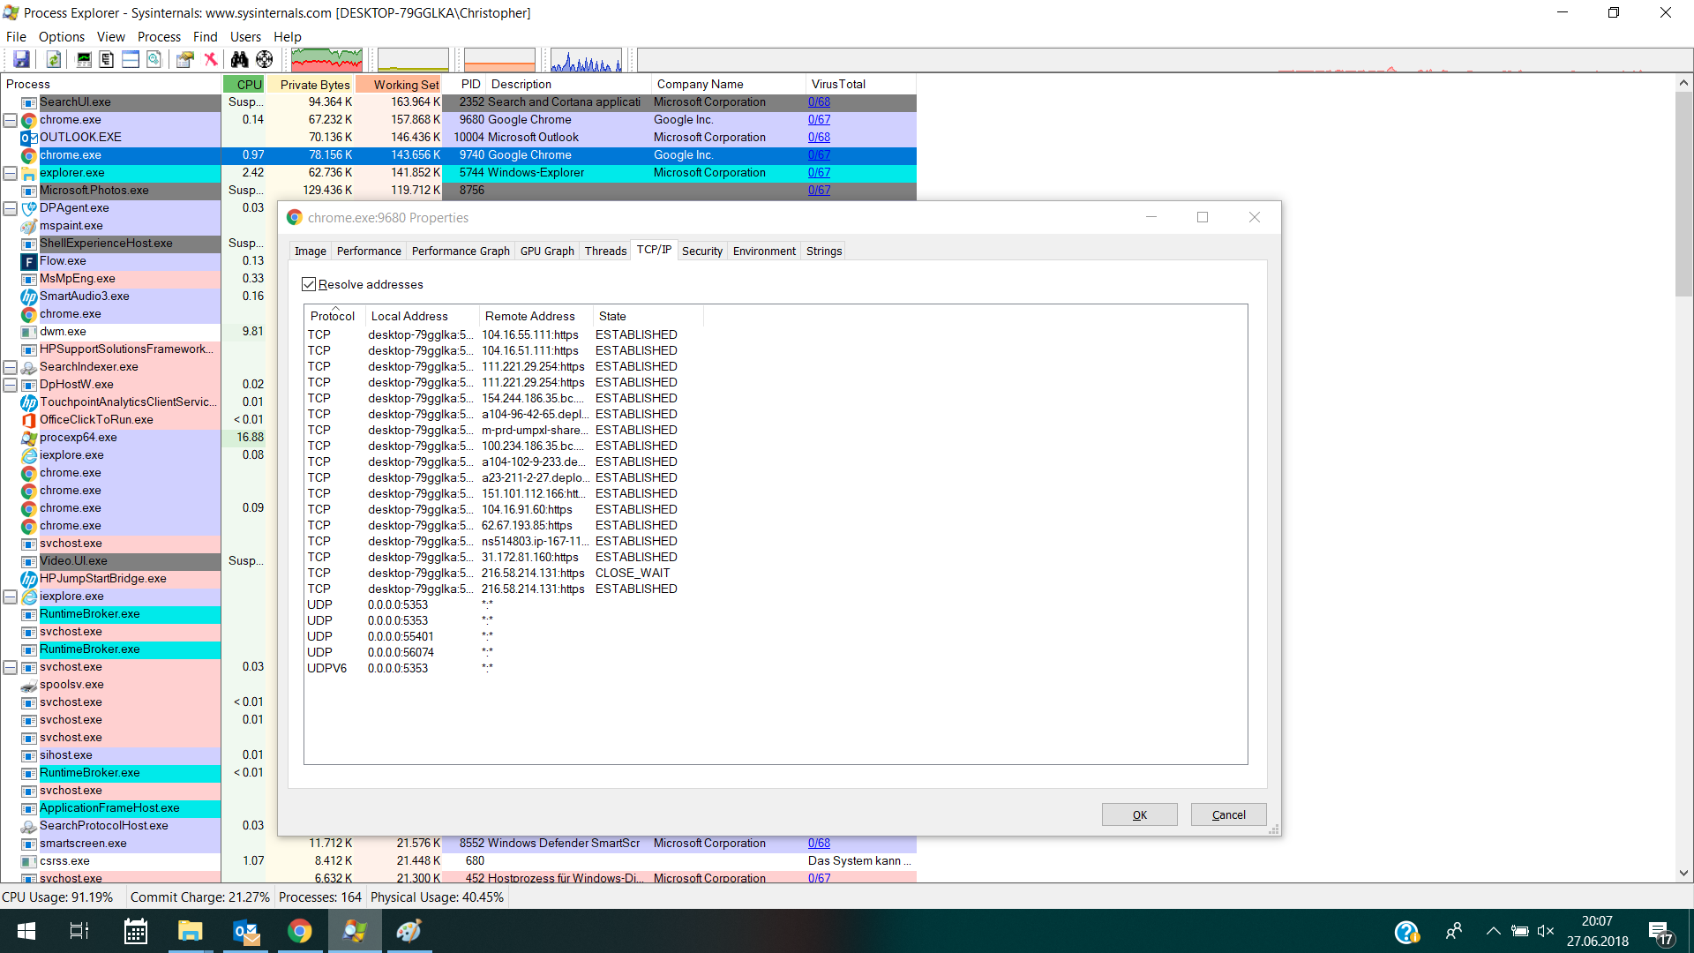The image size is (1694, 953).
Task: Click the CPU usage history graph
Action: tap(326, 60)
